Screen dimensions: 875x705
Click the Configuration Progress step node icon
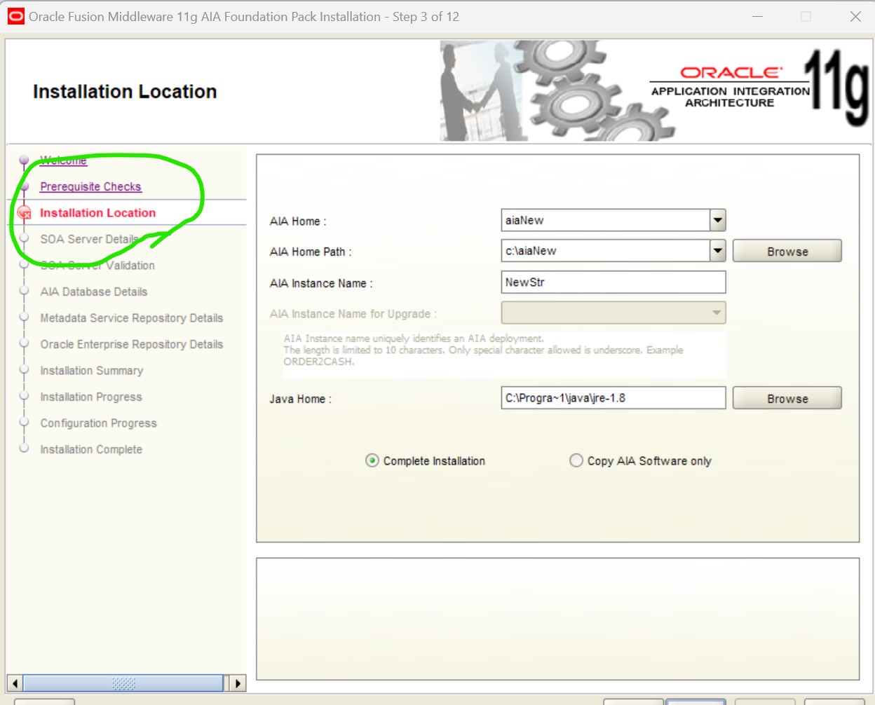[x=25, y=423]
